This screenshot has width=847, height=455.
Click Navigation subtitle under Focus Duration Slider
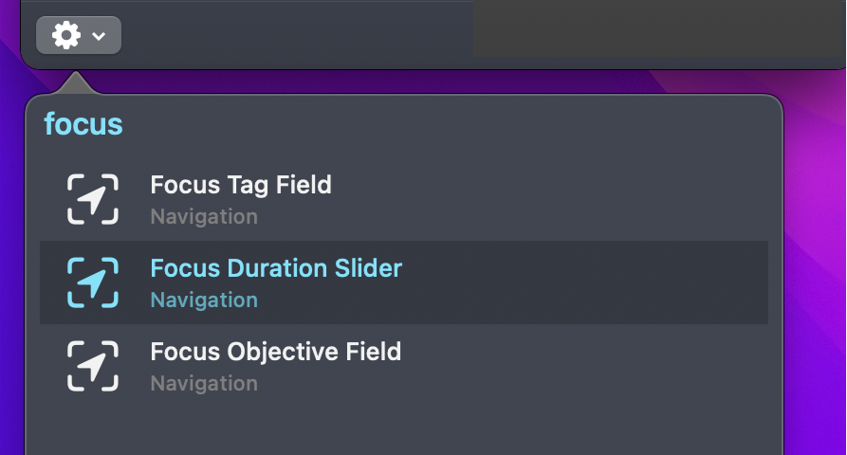point(204,300)
